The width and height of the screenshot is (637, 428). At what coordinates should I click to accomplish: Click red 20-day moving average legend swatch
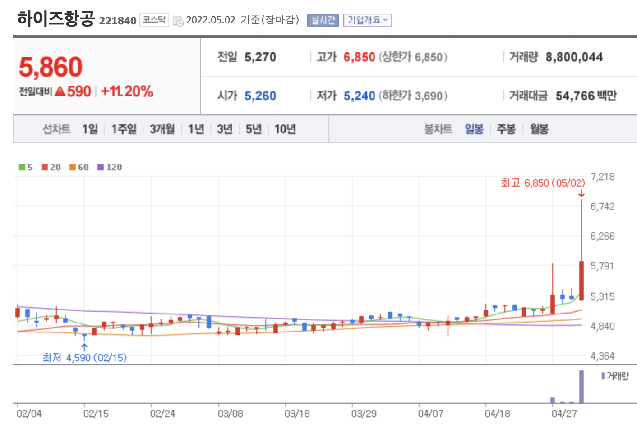point(45,167)
